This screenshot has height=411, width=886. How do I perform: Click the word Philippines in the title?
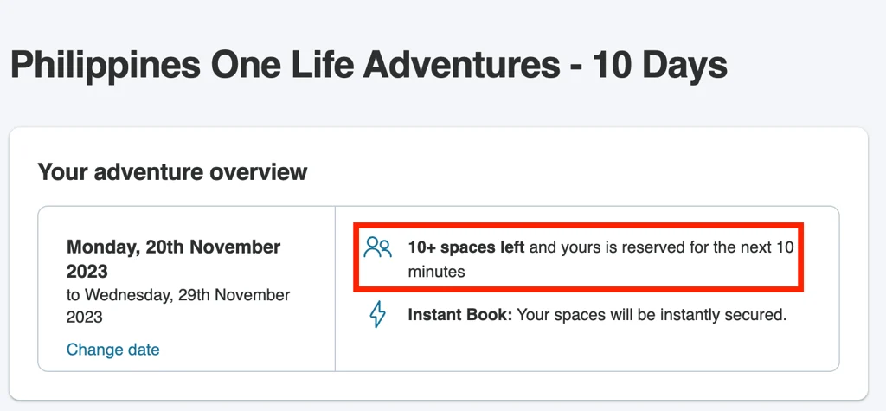tap(105, 65)
